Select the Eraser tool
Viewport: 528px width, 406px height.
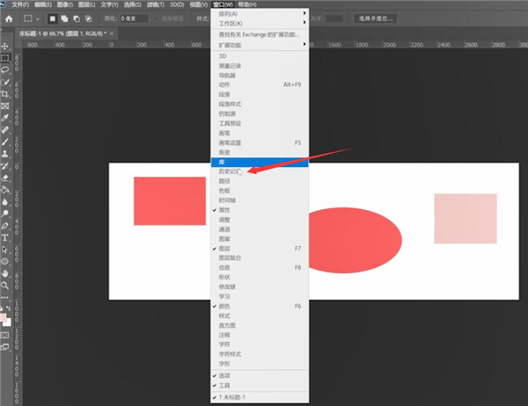5,178
